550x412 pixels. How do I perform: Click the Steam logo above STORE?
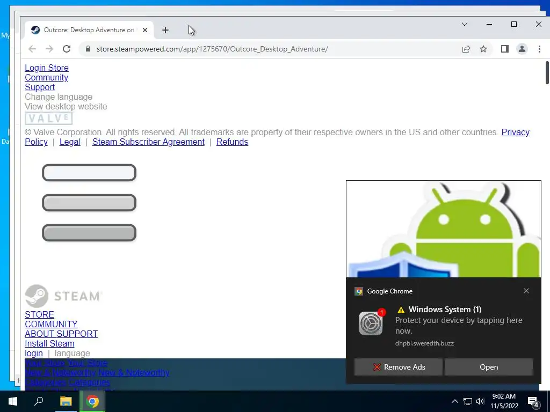click(x=63, y=296)
